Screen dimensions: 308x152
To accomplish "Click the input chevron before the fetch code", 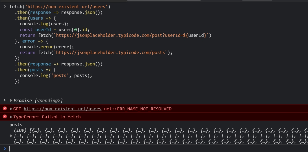I will pyautogui.click(x=5, y=6).
